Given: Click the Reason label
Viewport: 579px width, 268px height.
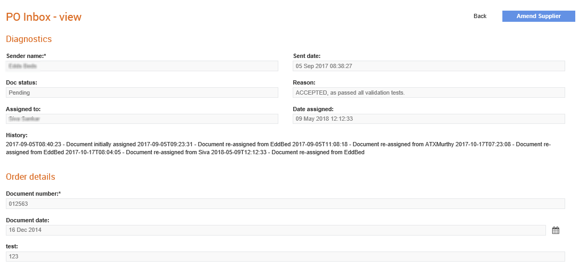Looking at the screenshot, I should tap(304, 82).
